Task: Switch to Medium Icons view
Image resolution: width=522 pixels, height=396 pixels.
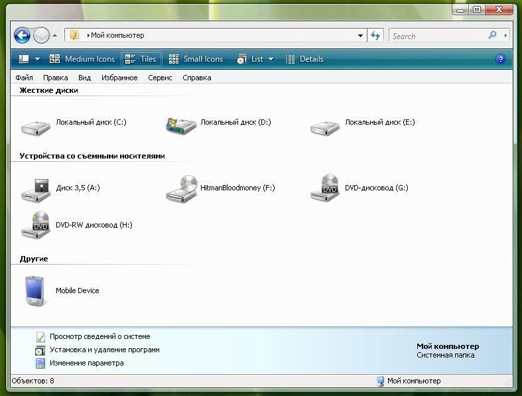Action: coord(82,59)
